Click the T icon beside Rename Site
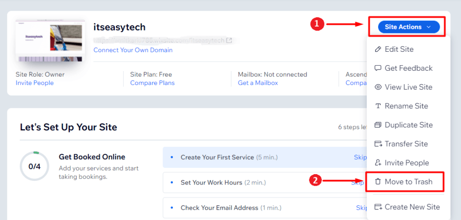Screen dimensions: 461x220 (378, 106)
